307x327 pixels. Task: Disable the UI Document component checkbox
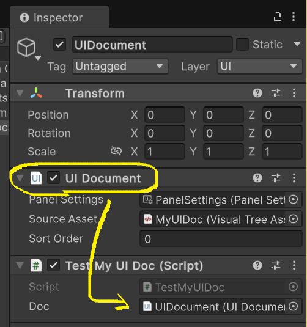click(53, 178)
